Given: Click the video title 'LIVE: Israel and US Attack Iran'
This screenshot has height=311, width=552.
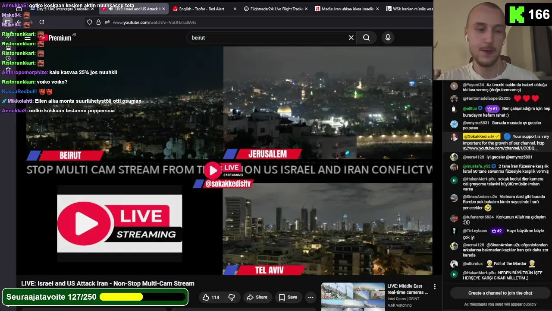Looking at the screenshot, I should coord(108,283).
